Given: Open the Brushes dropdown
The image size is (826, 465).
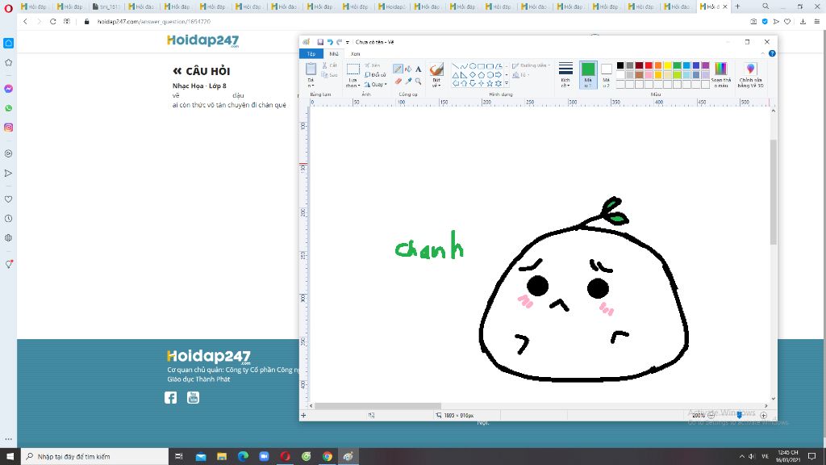Looking at the screenshot, I should [436, 83].
